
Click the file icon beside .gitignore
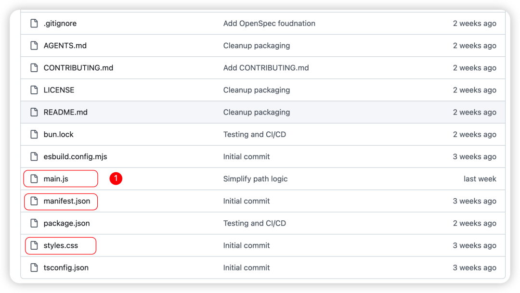34,24
